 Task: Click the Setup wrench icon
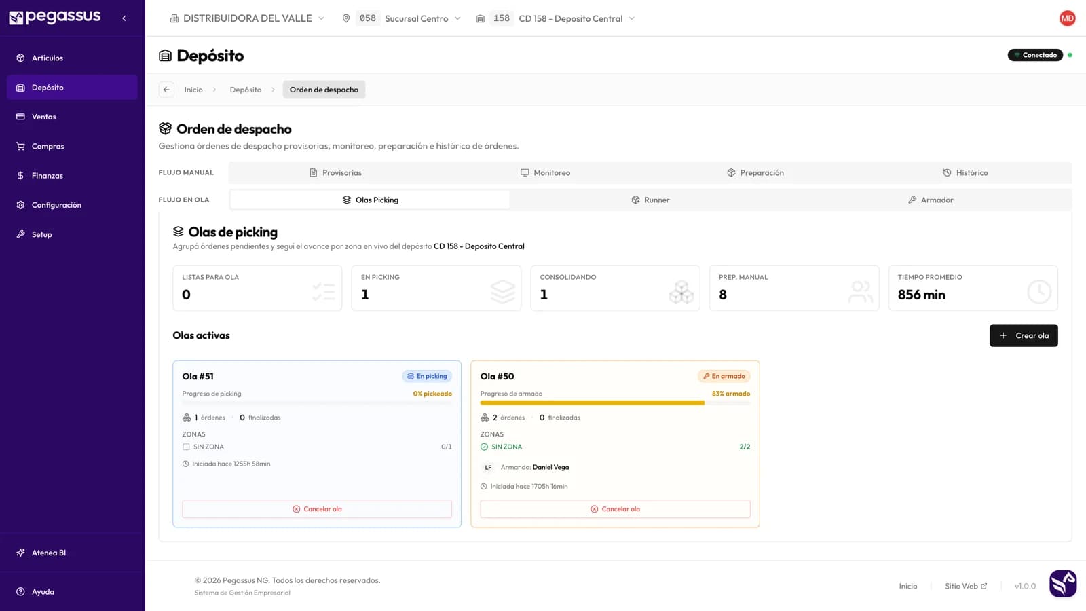tap(20, 234)
